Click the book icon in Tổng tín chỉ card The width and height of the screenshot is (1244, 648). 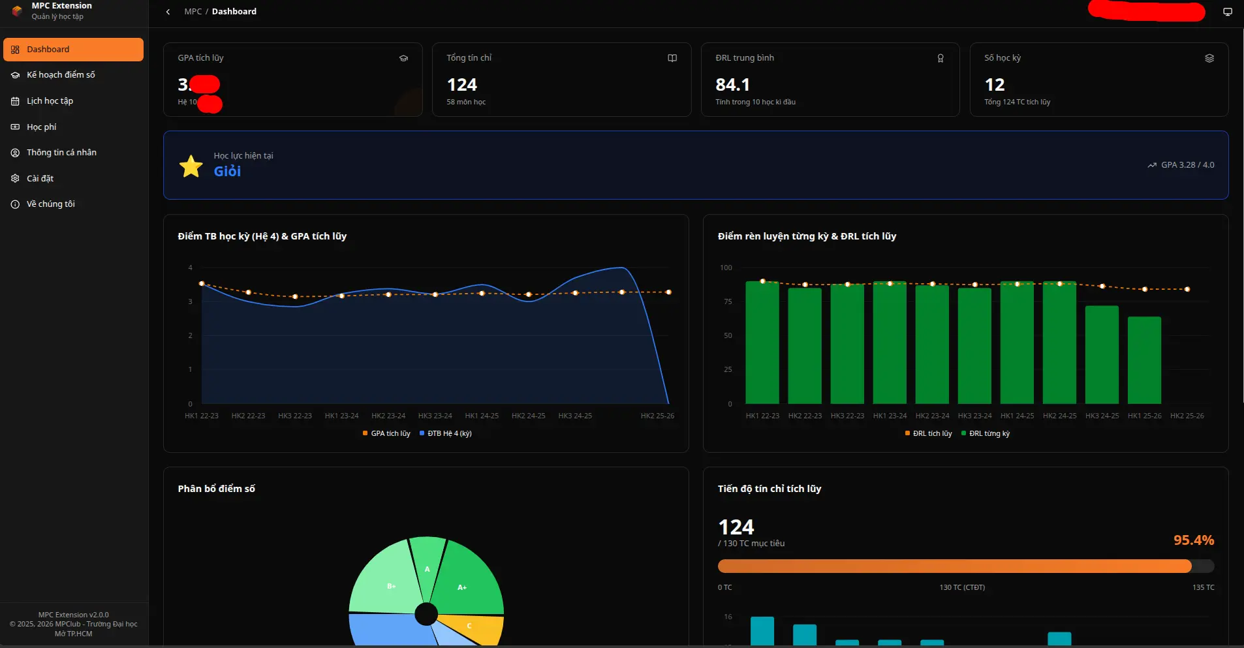tap(672, 58)
